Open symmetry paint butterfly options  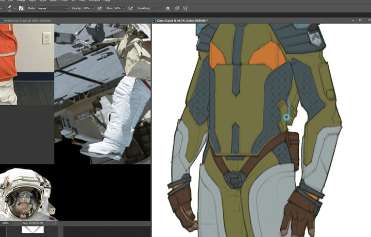tap(185, 9)
